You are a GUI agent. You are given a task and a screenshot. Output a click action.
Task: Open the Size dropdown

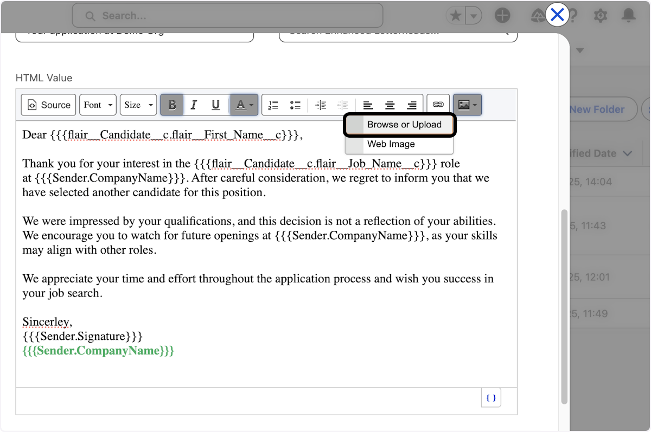138,105
